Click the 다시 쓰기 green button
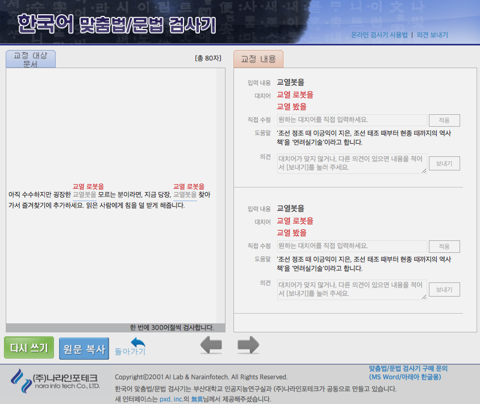The image size is (480, 404). (x=29, y=348)
